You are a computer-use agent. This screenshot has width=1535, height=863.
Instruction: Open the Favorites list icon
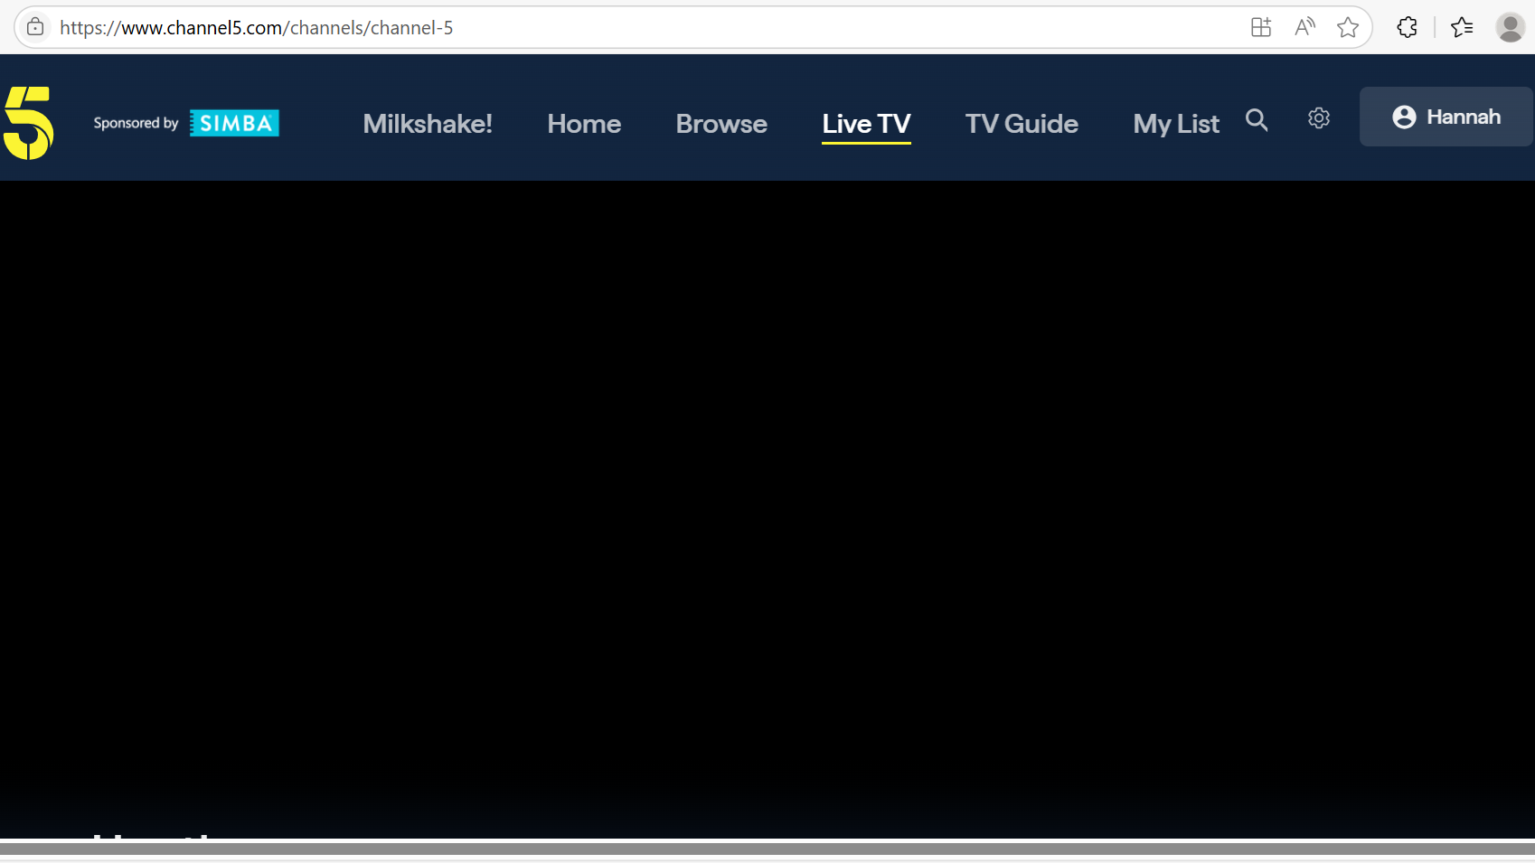pos(1462,27)
